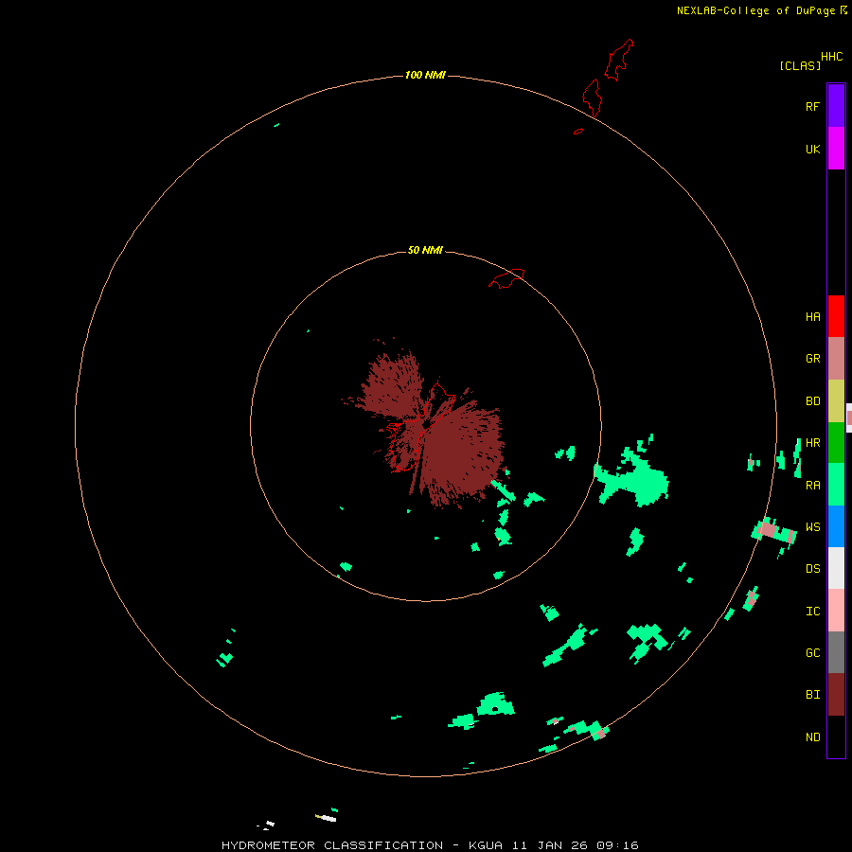
Task: Click the IC pink legend swatch
Action: pyautogui.click(x=836, y=611)
